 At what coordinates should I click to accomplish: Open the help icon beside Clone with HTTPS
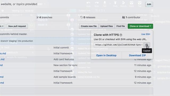point(121,35)
